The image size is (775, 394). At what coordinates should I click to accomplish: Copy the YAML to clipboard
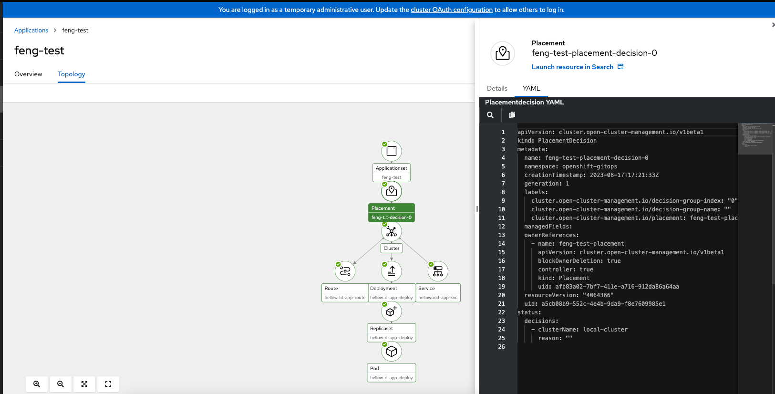pyautogui.click(x=512, y=115)
